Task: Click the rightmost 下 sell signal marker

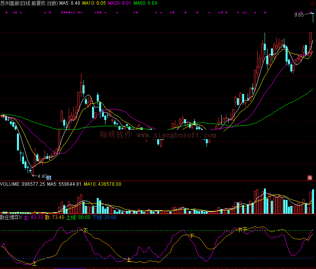Action: (245, 229)
